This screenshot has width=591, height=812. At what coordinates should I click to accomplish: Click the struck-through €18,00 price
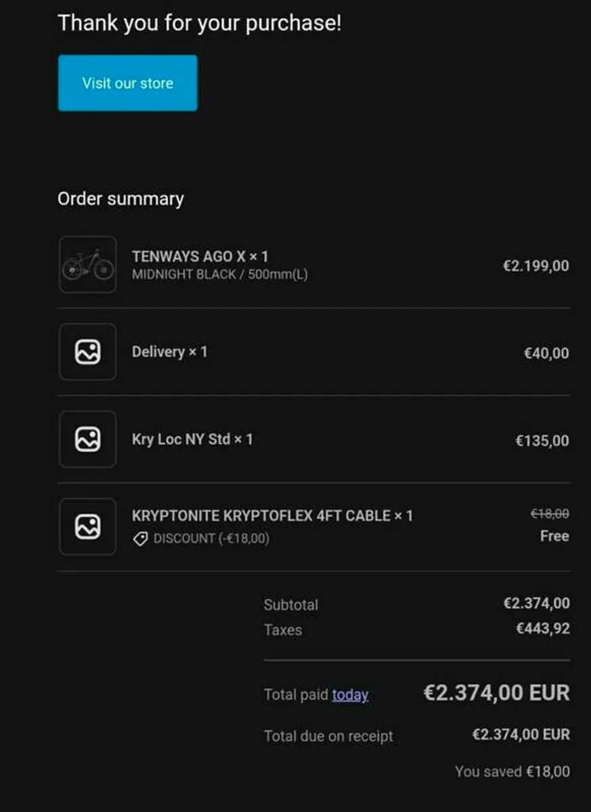coord(550,514)
